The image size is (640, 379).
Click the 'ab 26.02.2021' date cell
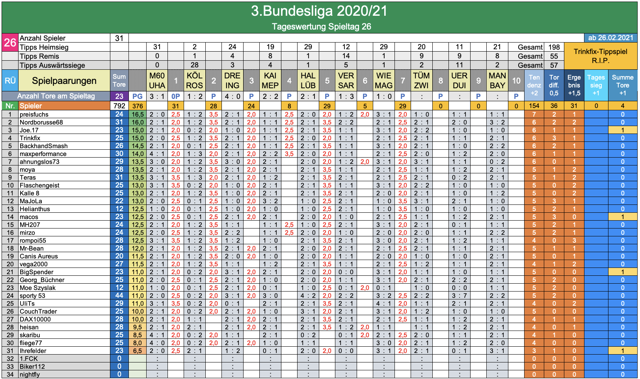[x=610, y=38]
